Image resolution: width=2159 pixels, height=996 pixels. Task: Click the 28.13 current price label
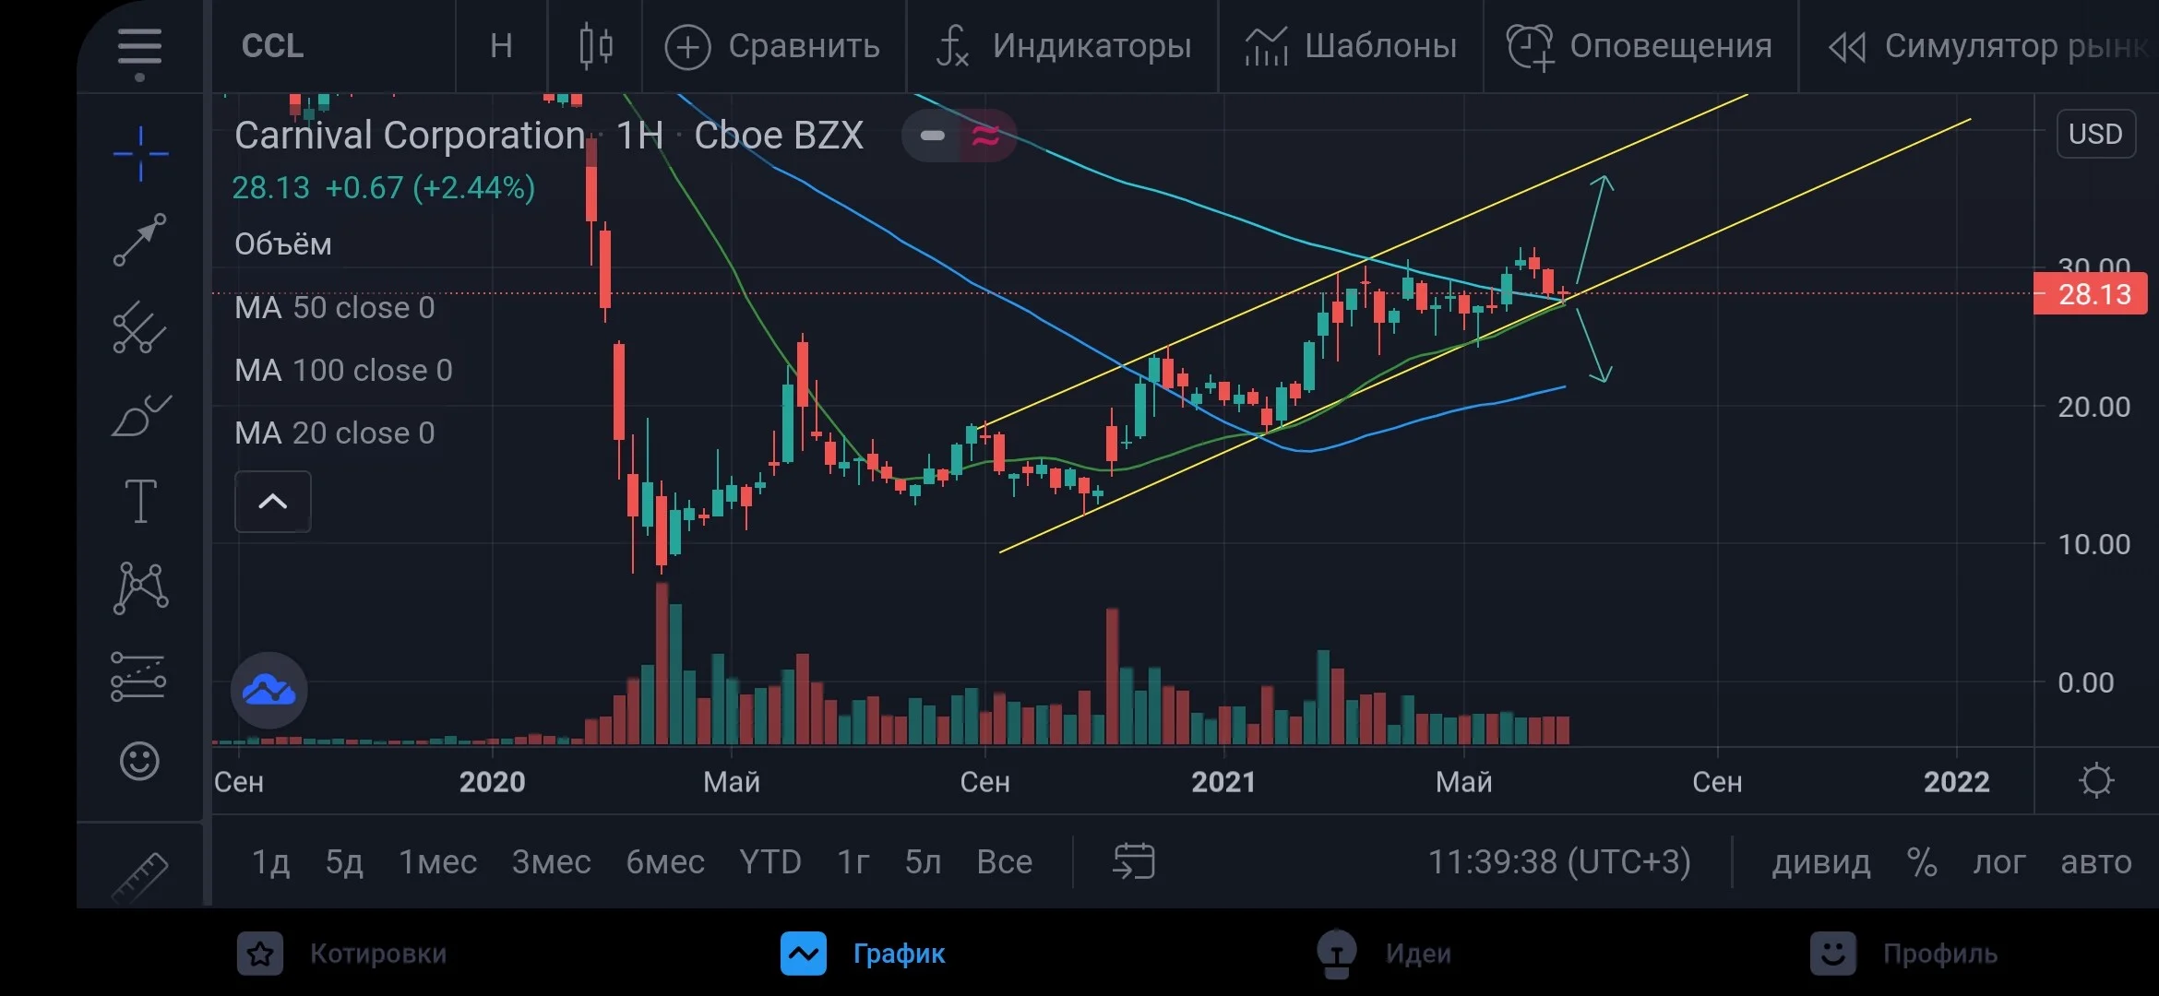pyautogui.click(x=2091, y=294)
